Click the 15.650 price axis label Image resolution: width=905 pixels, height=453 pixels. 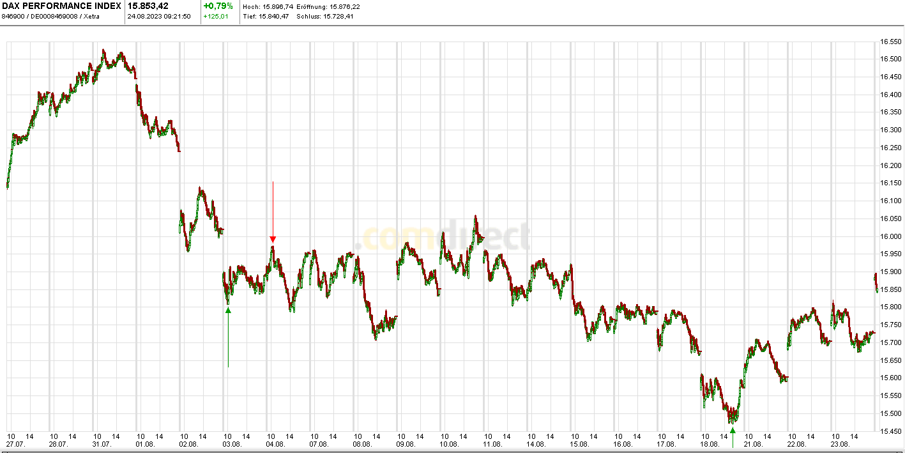(x=890, y=360)
